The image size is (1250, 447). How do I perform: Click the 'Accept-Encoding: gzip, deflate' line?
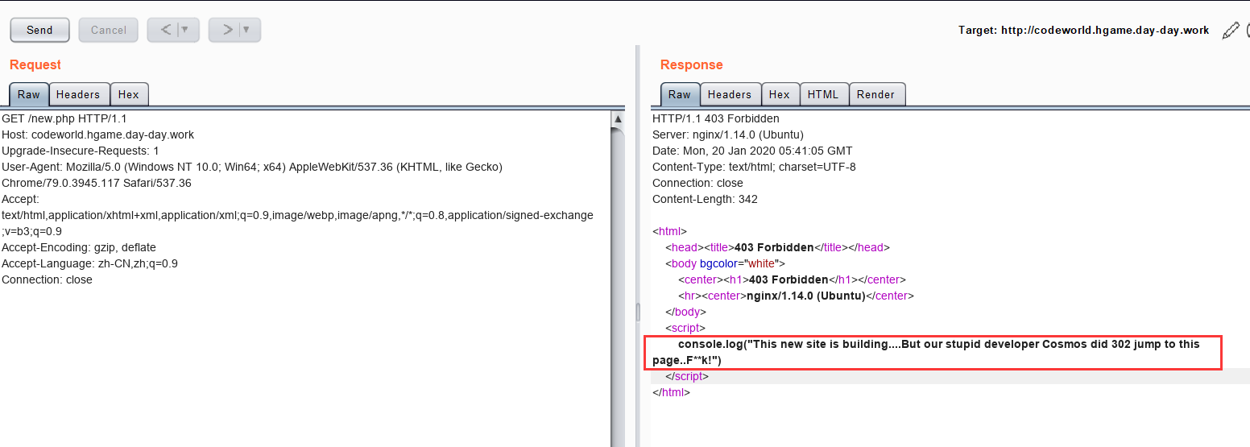(79, 247)
